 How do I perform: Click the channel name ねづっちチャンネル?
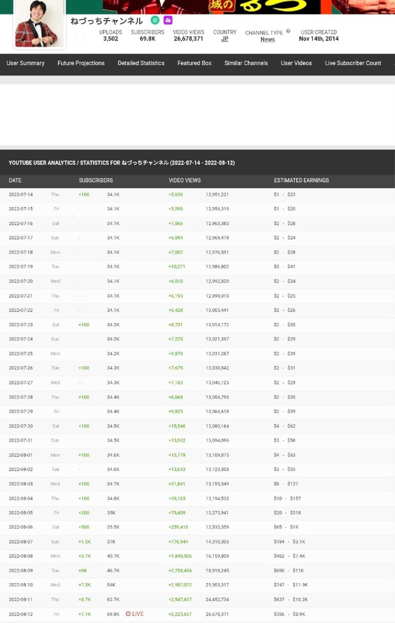click(x=106, y=21)
